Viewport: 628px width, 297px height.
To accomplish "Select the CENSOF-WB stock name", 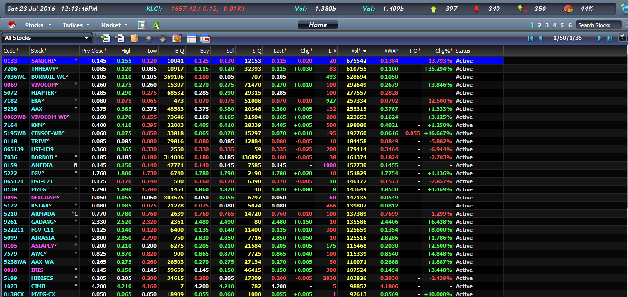I will pos(48,133).
